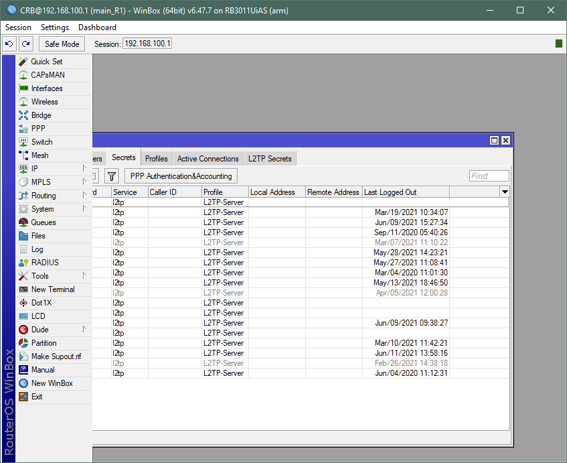Click the filter funnel icon
Viewport: 567px width, 463px height.
coord(112,176)
